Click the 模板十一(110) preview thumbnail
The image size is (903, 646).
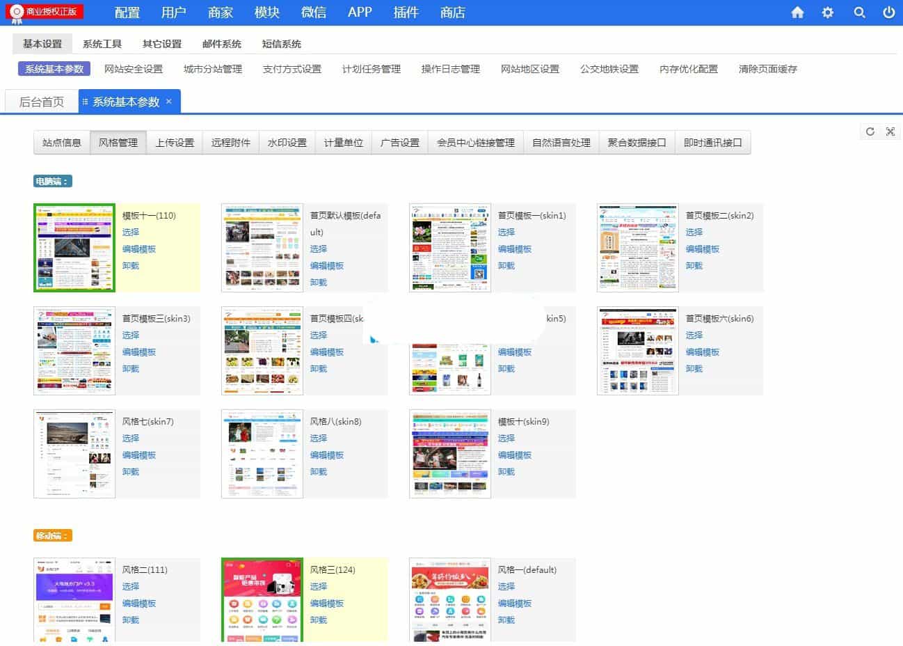coord(74,247)
